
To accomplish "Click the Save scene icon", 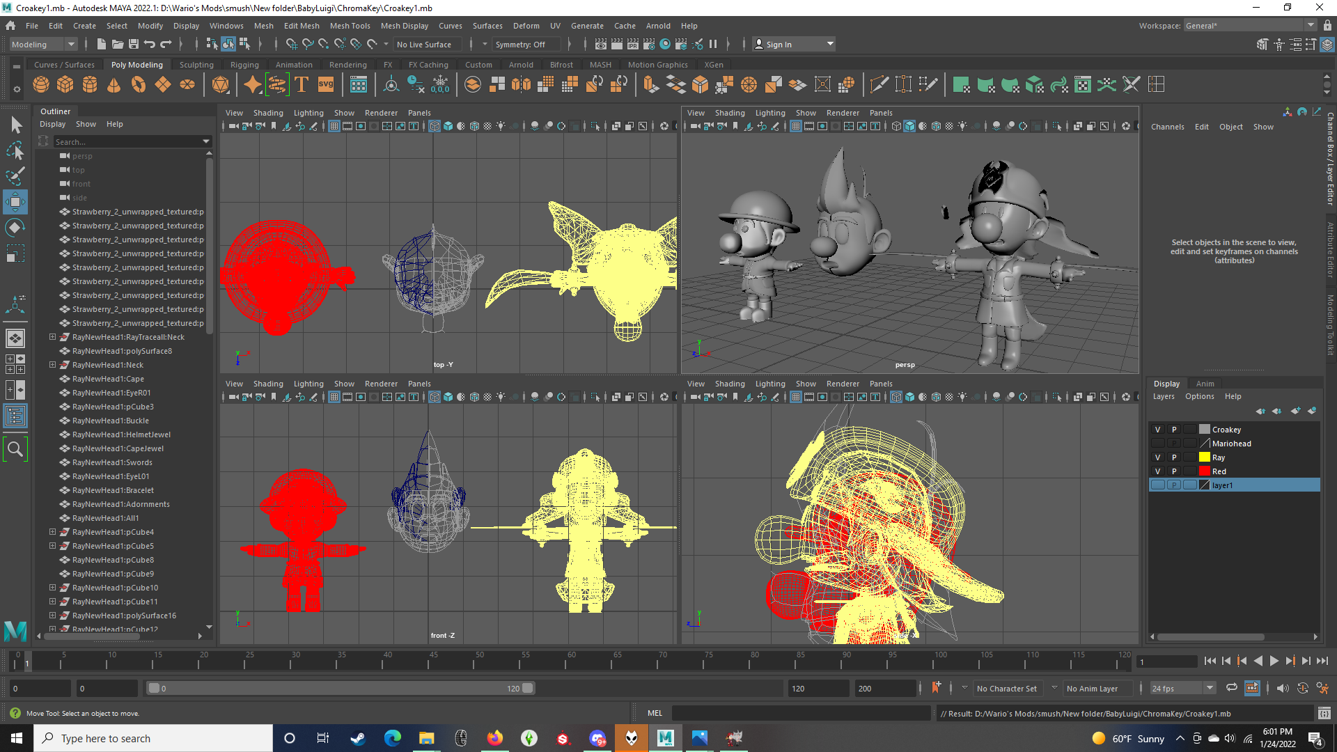I will tap(134, 45).
